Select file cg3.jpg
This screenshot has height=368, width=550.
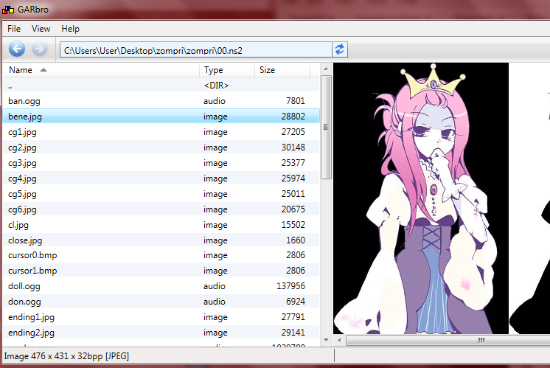(x=161, y=163)
